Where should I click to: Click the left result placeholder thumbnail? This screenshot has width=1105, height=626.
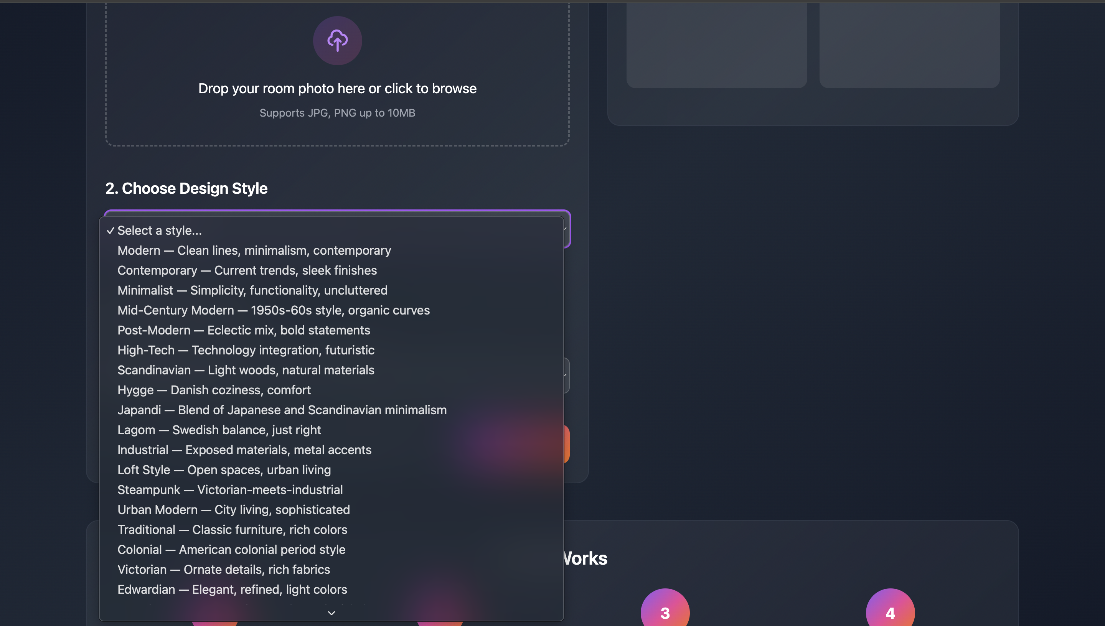(716, 43)
